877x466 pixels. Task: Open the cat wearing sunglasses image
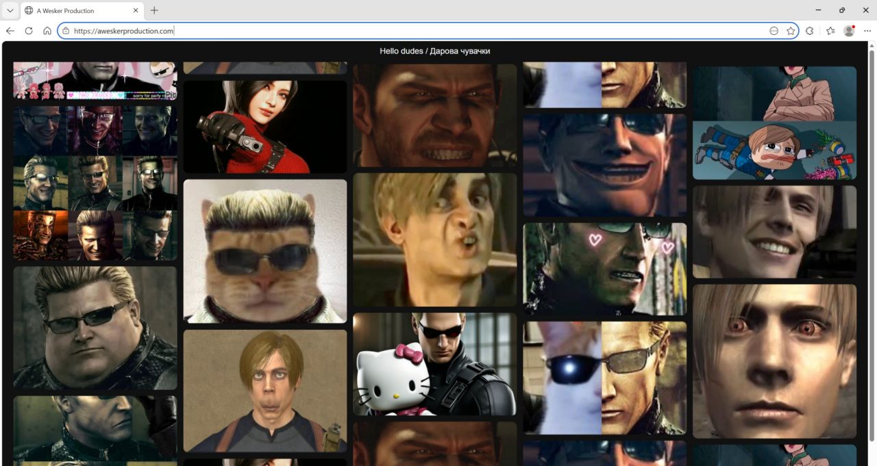pyautogui.click(x=265, y=251)
